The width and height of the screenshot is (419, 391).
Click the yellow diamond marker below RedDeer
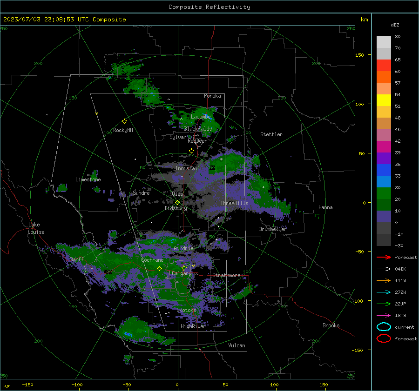click(191, 151)
